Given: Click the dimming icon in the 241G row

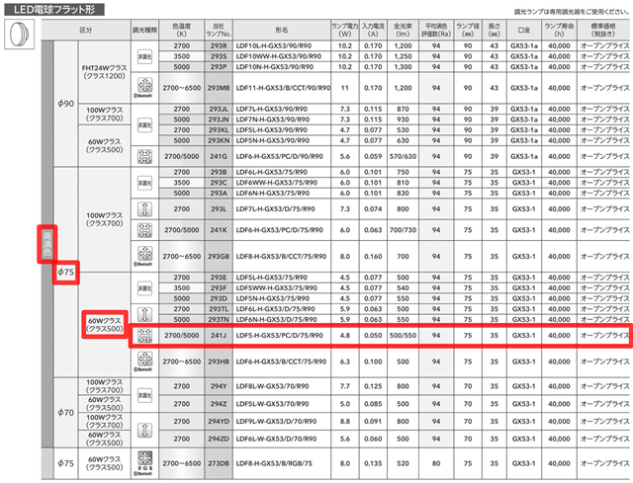Looking at the screenshot, I should 143,155.
